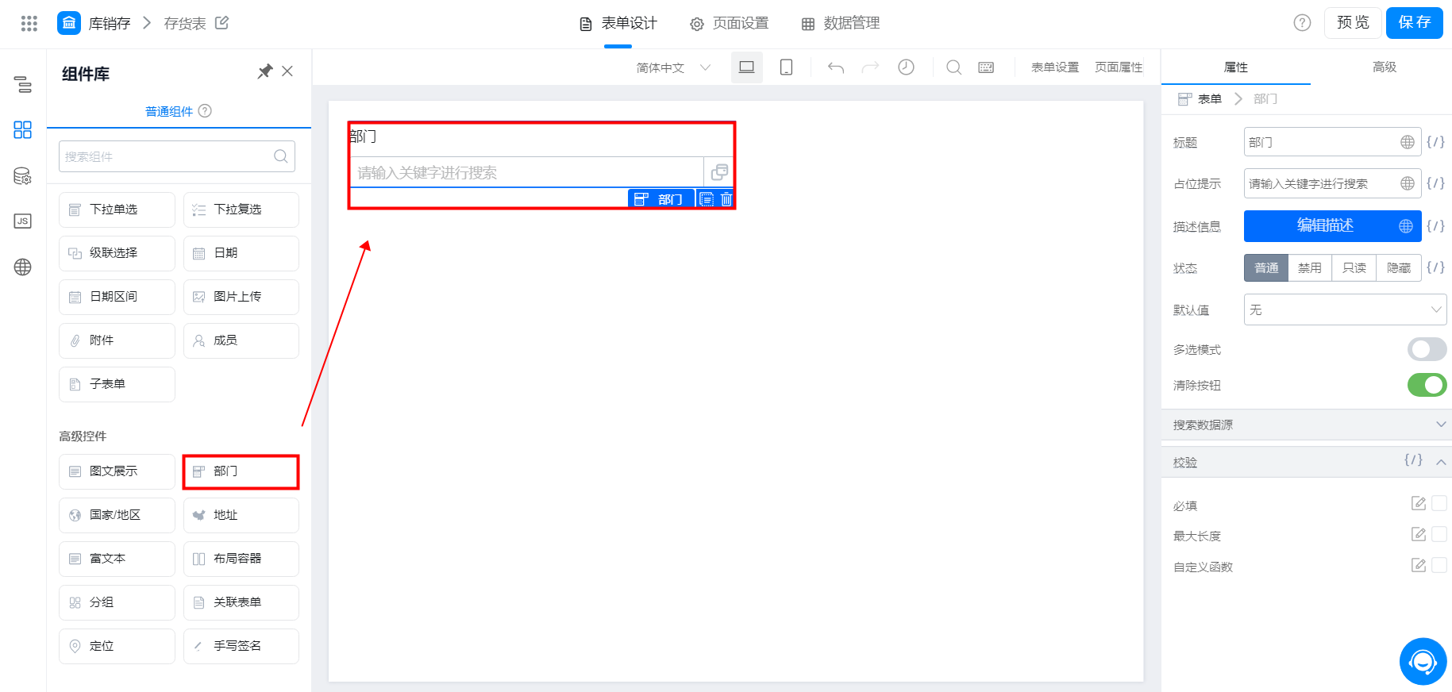Open the 默认值 dropdown
The height and width of the screenshot is (692, 1452).
tap(1345, 309)
